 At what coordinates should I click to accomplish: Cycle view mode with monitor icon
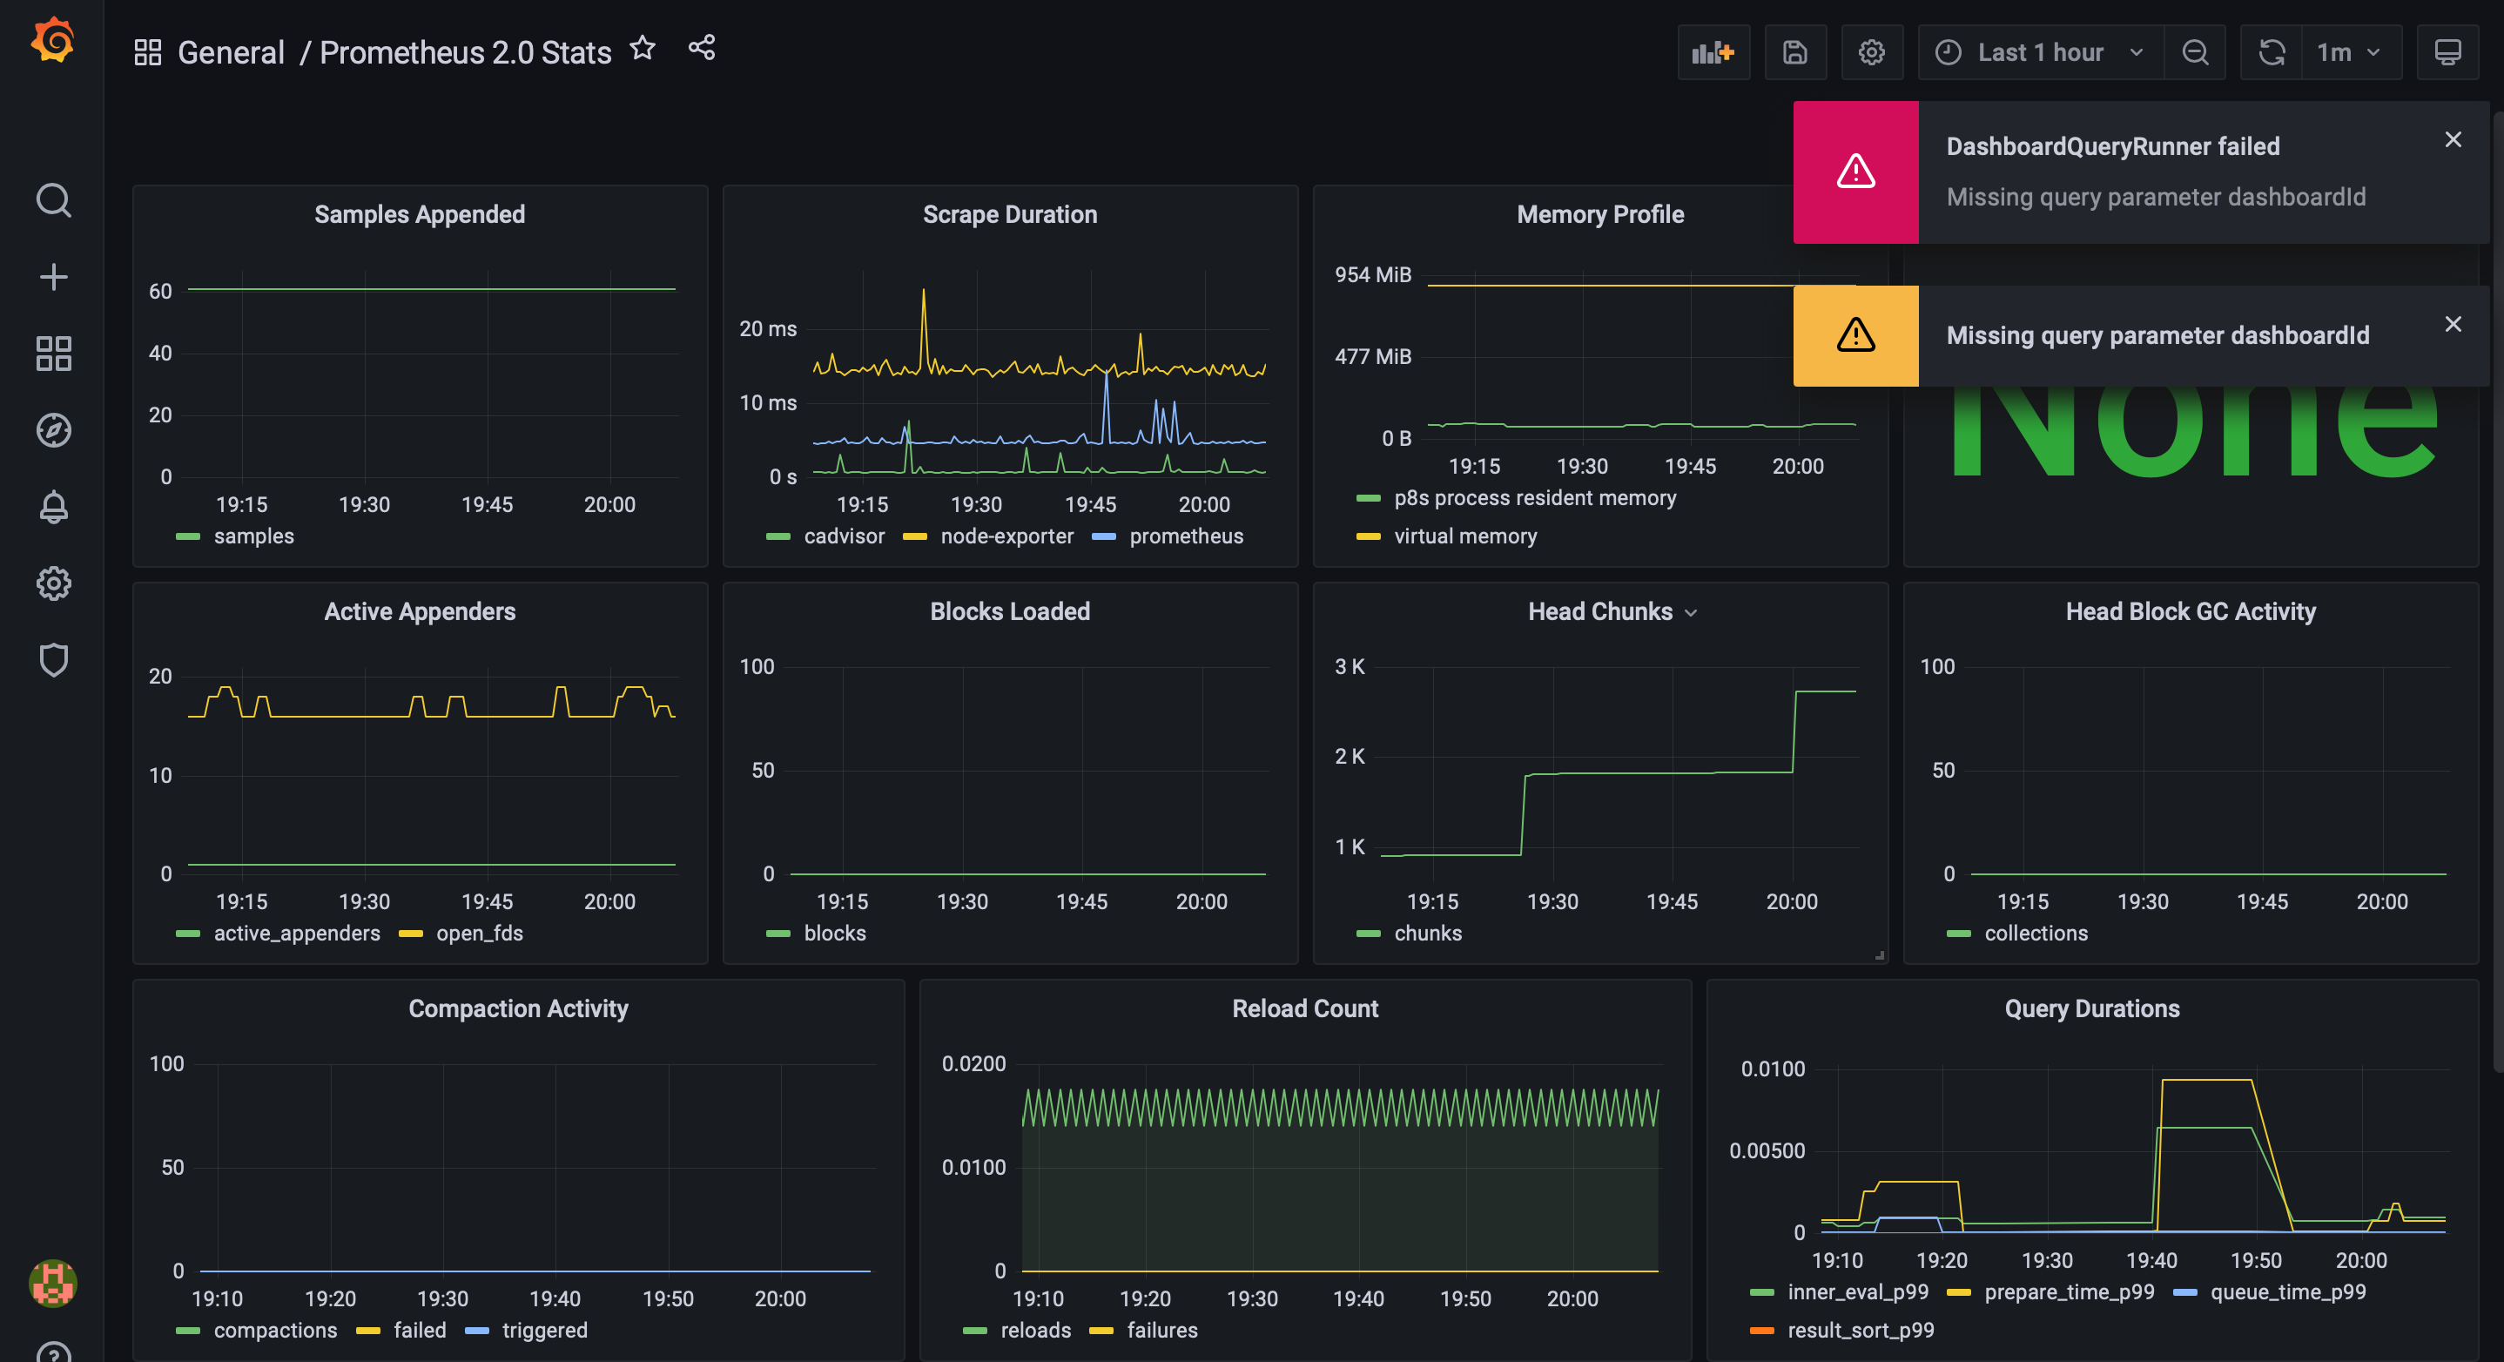pos(2447,52)
